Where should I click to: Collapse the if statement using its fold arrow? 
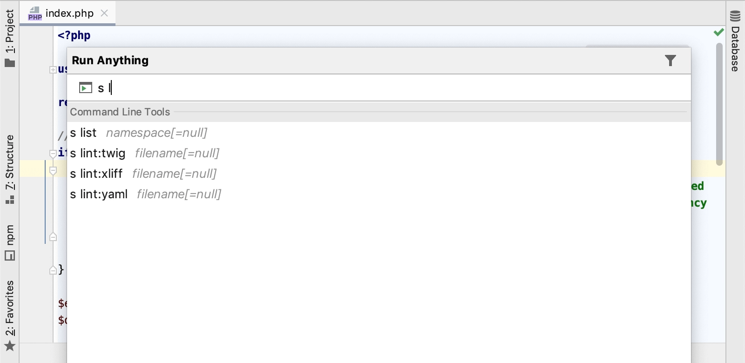pyautogui.click(x=53, y=153)
